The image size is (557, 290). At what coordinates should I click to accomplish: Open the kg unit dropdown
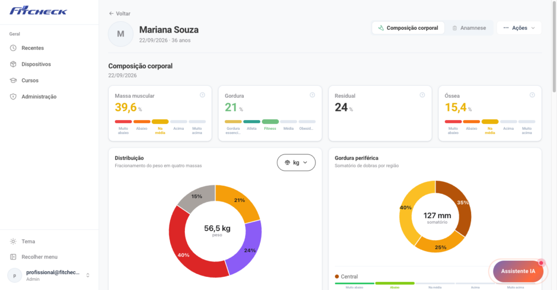coord(296,163)
